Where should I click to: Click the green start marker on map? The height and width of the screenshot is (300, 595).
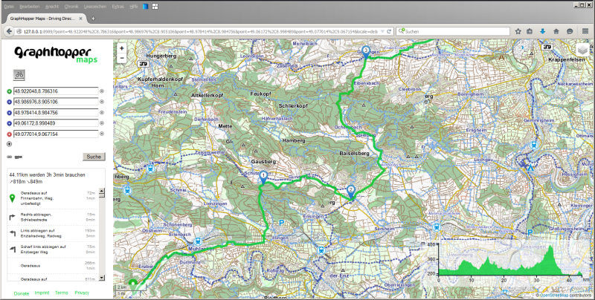[x=133, y=284]
